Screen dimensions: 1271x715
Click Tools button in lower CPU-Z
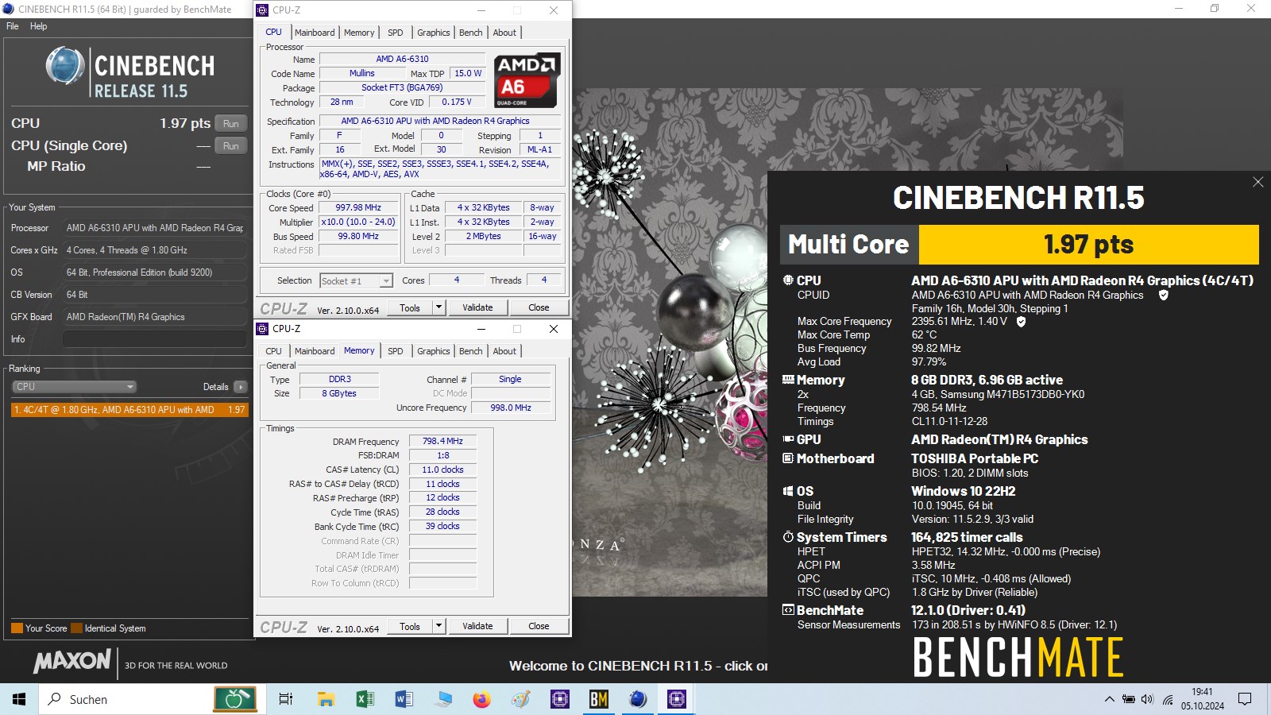coord(410,626)
